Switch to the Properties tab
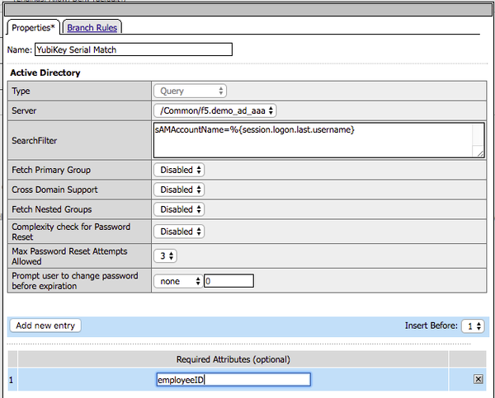Screen dimensions: 495x398 pos(33,28)
